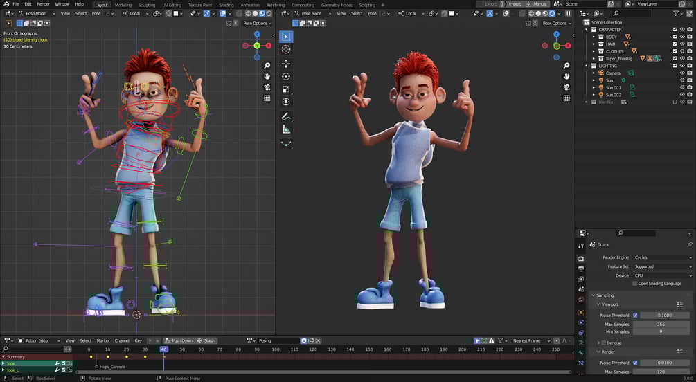696x382 pixels.
Task: Click zoom magnifier icon in right viewport
Action: click(566, 66)
